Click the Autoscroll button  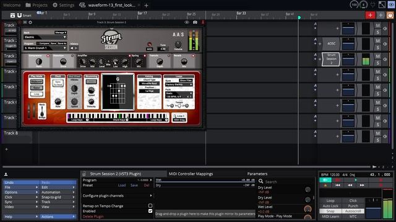point(353,211)
